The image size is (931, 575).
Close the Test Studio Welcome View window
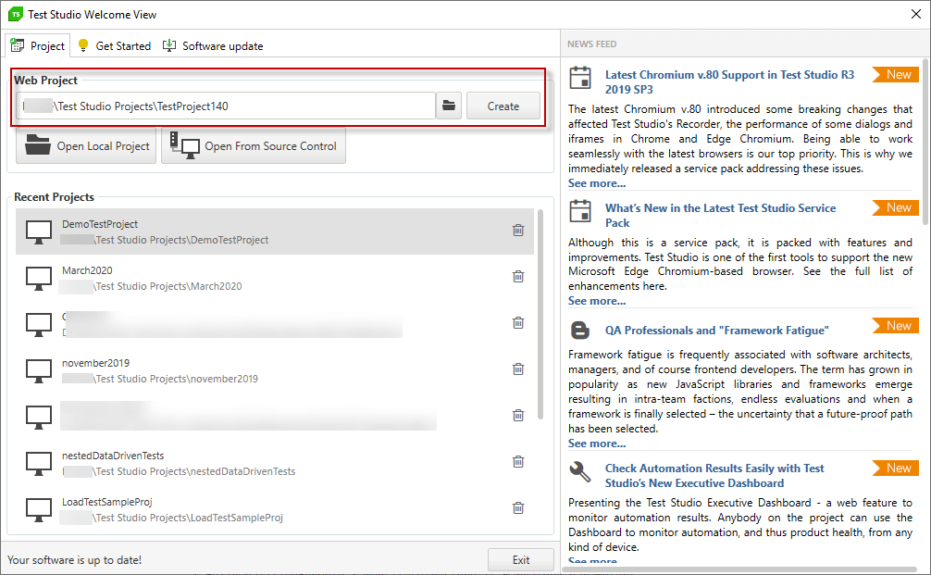coord(915,14)
